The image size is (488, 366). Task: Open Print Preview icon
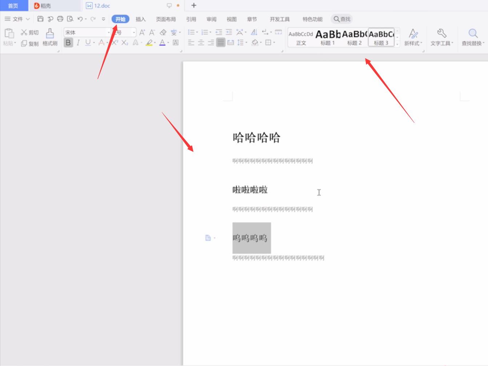(70, 19)
